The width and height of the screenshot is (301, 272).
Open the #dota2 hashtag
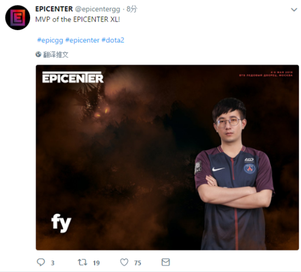[x=113, y=40]
